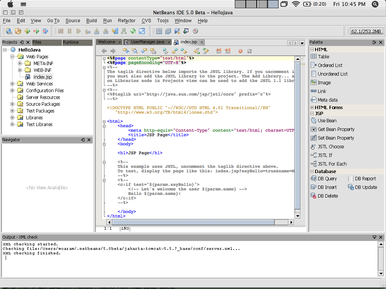
Task: Select index.jsp in the project tree
Action: coord(42,77)
